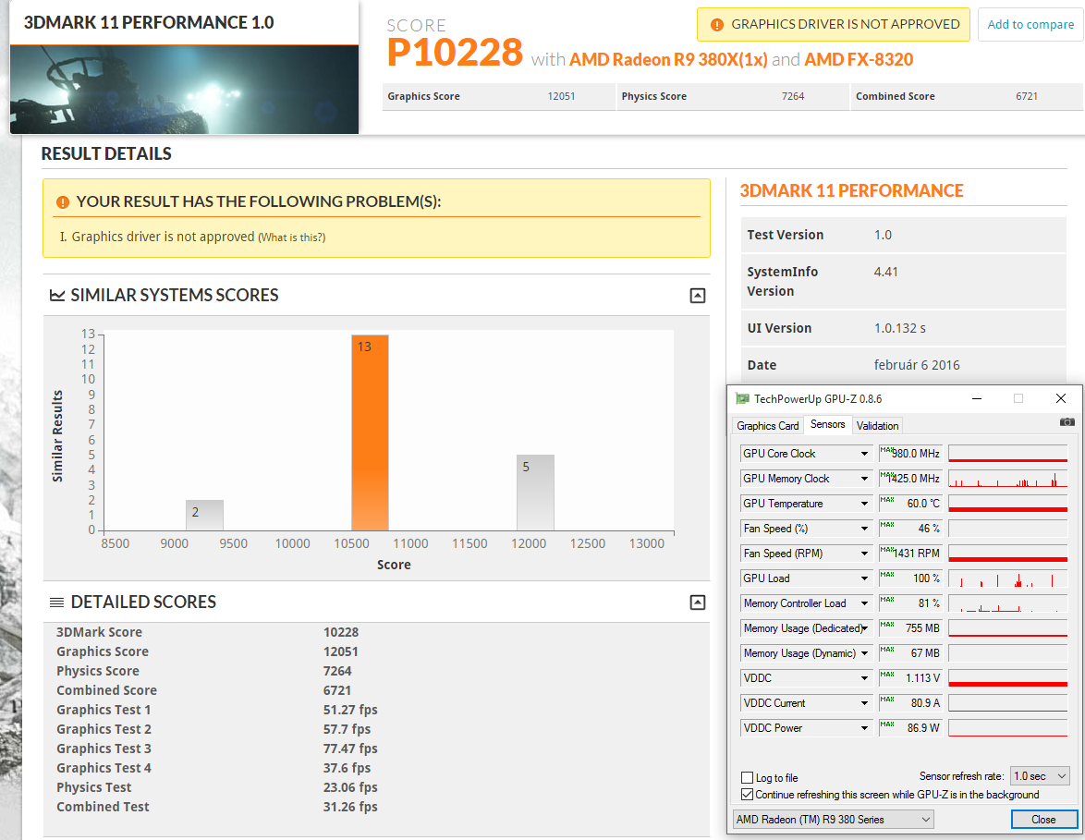Open the GPU Load sensor dropdown
The height and width of the screenshot is (840, 1085).
864,578
